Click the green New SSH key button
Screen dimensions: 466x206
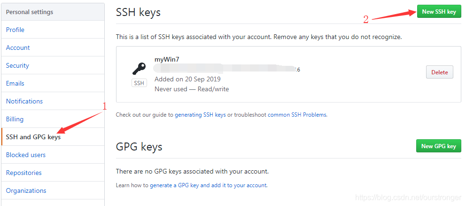(439, 12)
